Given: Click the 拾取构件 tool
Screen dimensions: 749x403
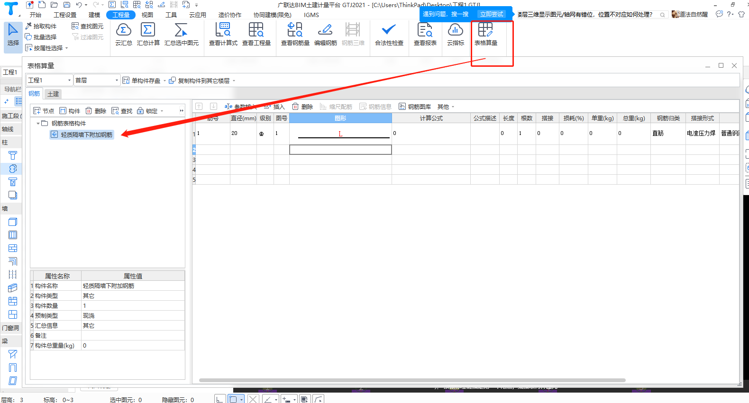Looking at the screenshot, I should click(41, 26).
